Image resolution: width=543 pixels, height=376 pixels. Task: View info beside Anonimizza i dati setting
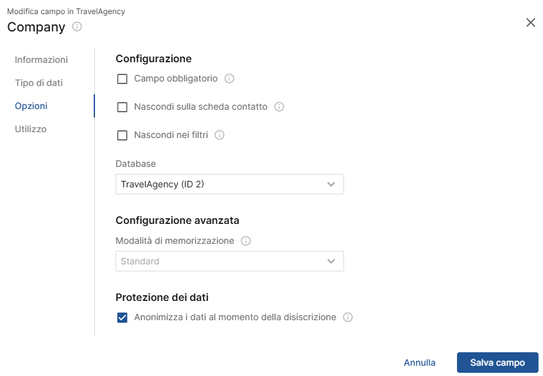347,317
